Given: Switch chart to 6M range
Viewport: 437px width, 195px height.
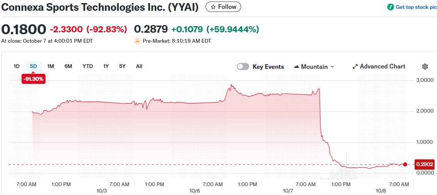Looking at the screenshot, I should coord(68,66).
